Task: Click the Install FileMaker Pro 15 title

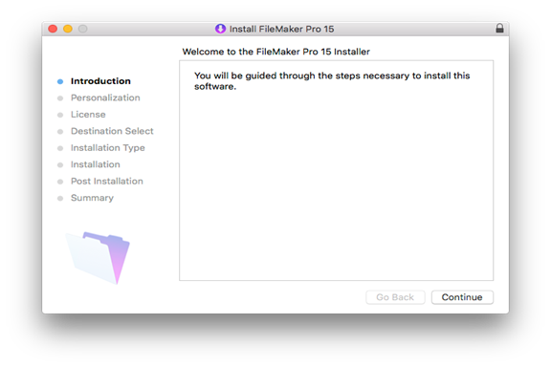Action: [x=281, y=29]
